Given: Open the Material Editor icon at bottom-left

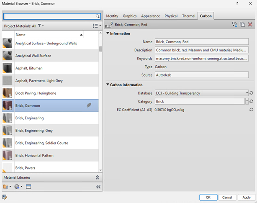Looking at the screenshot, I should pos(5,197).
